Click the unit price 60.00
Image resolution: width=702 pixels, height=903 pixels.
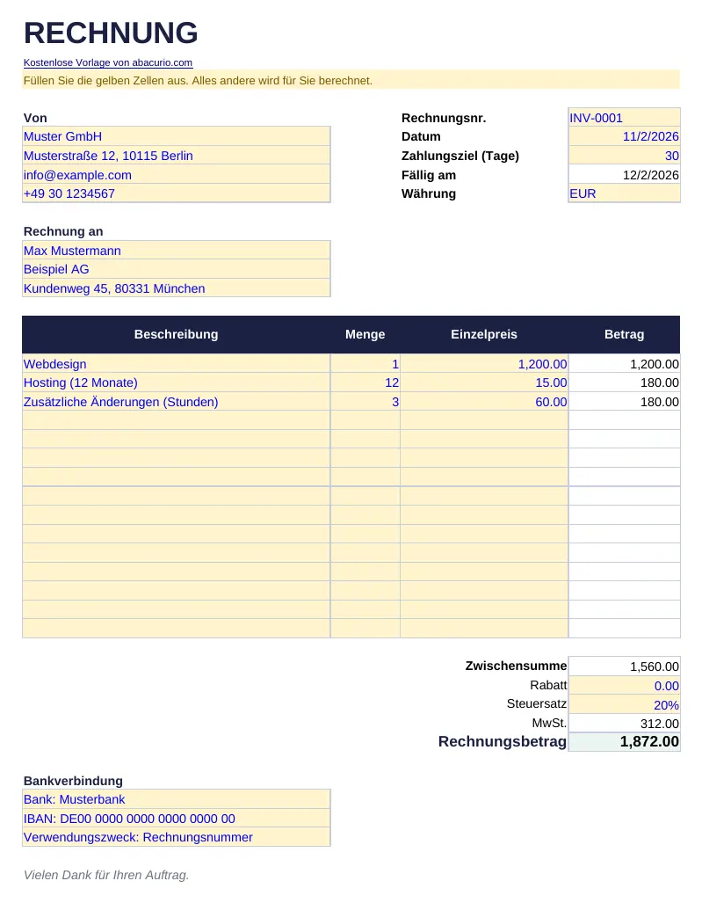coord(484,402)
